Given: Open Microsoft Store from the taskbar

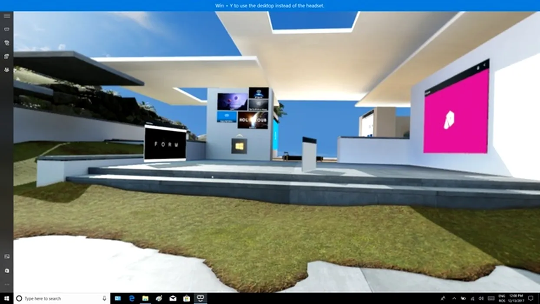Looking at the screenshot, I should pos(186,298).
